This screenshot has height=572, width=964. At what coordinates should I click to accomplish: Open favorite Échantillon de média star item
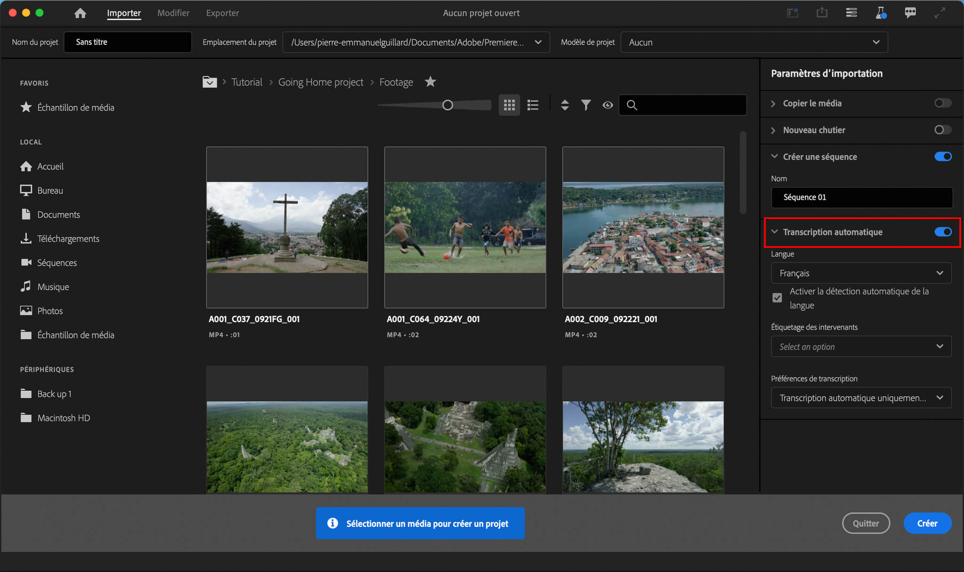coord(67,107)
